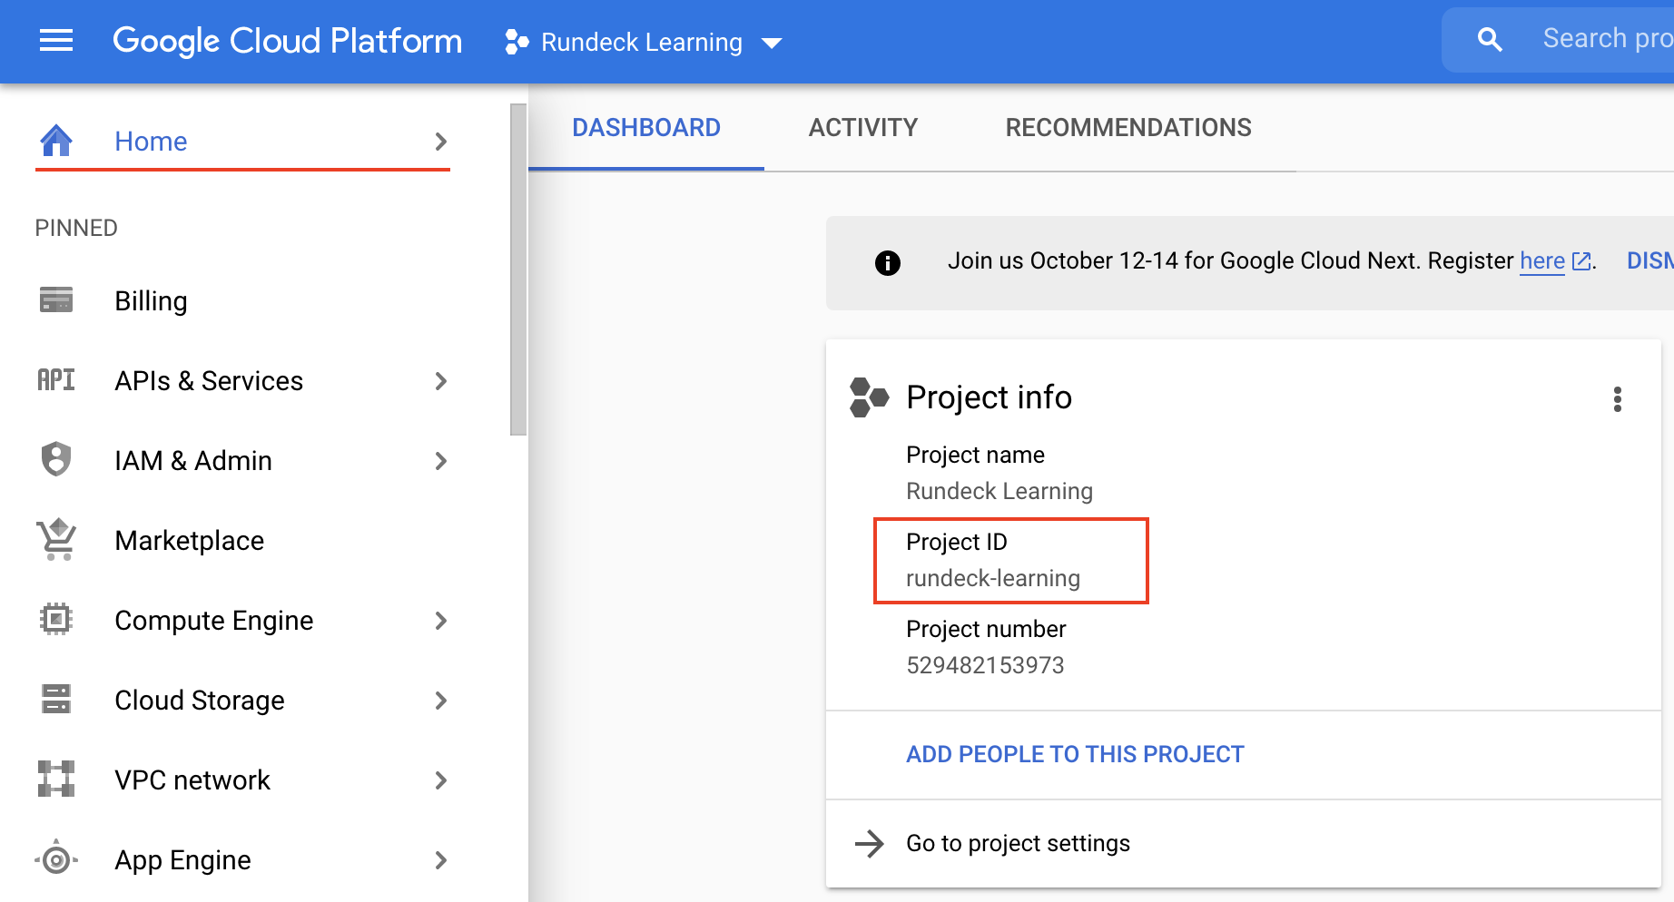1674x902 pixels.
Task: Click the arrow icon beside project settings
Action: (x=870, y=843)
